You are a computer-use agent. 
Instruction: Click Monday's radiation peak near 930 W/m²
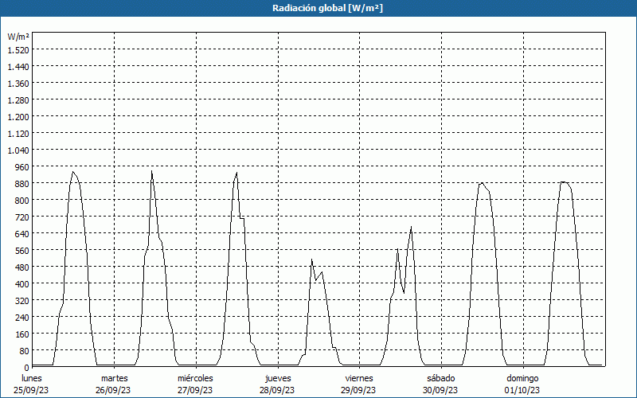pos(73,172)
